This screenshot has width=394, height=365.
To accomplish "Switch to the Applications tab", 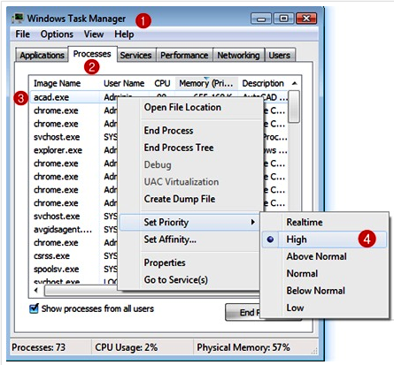I will [42, 55].
